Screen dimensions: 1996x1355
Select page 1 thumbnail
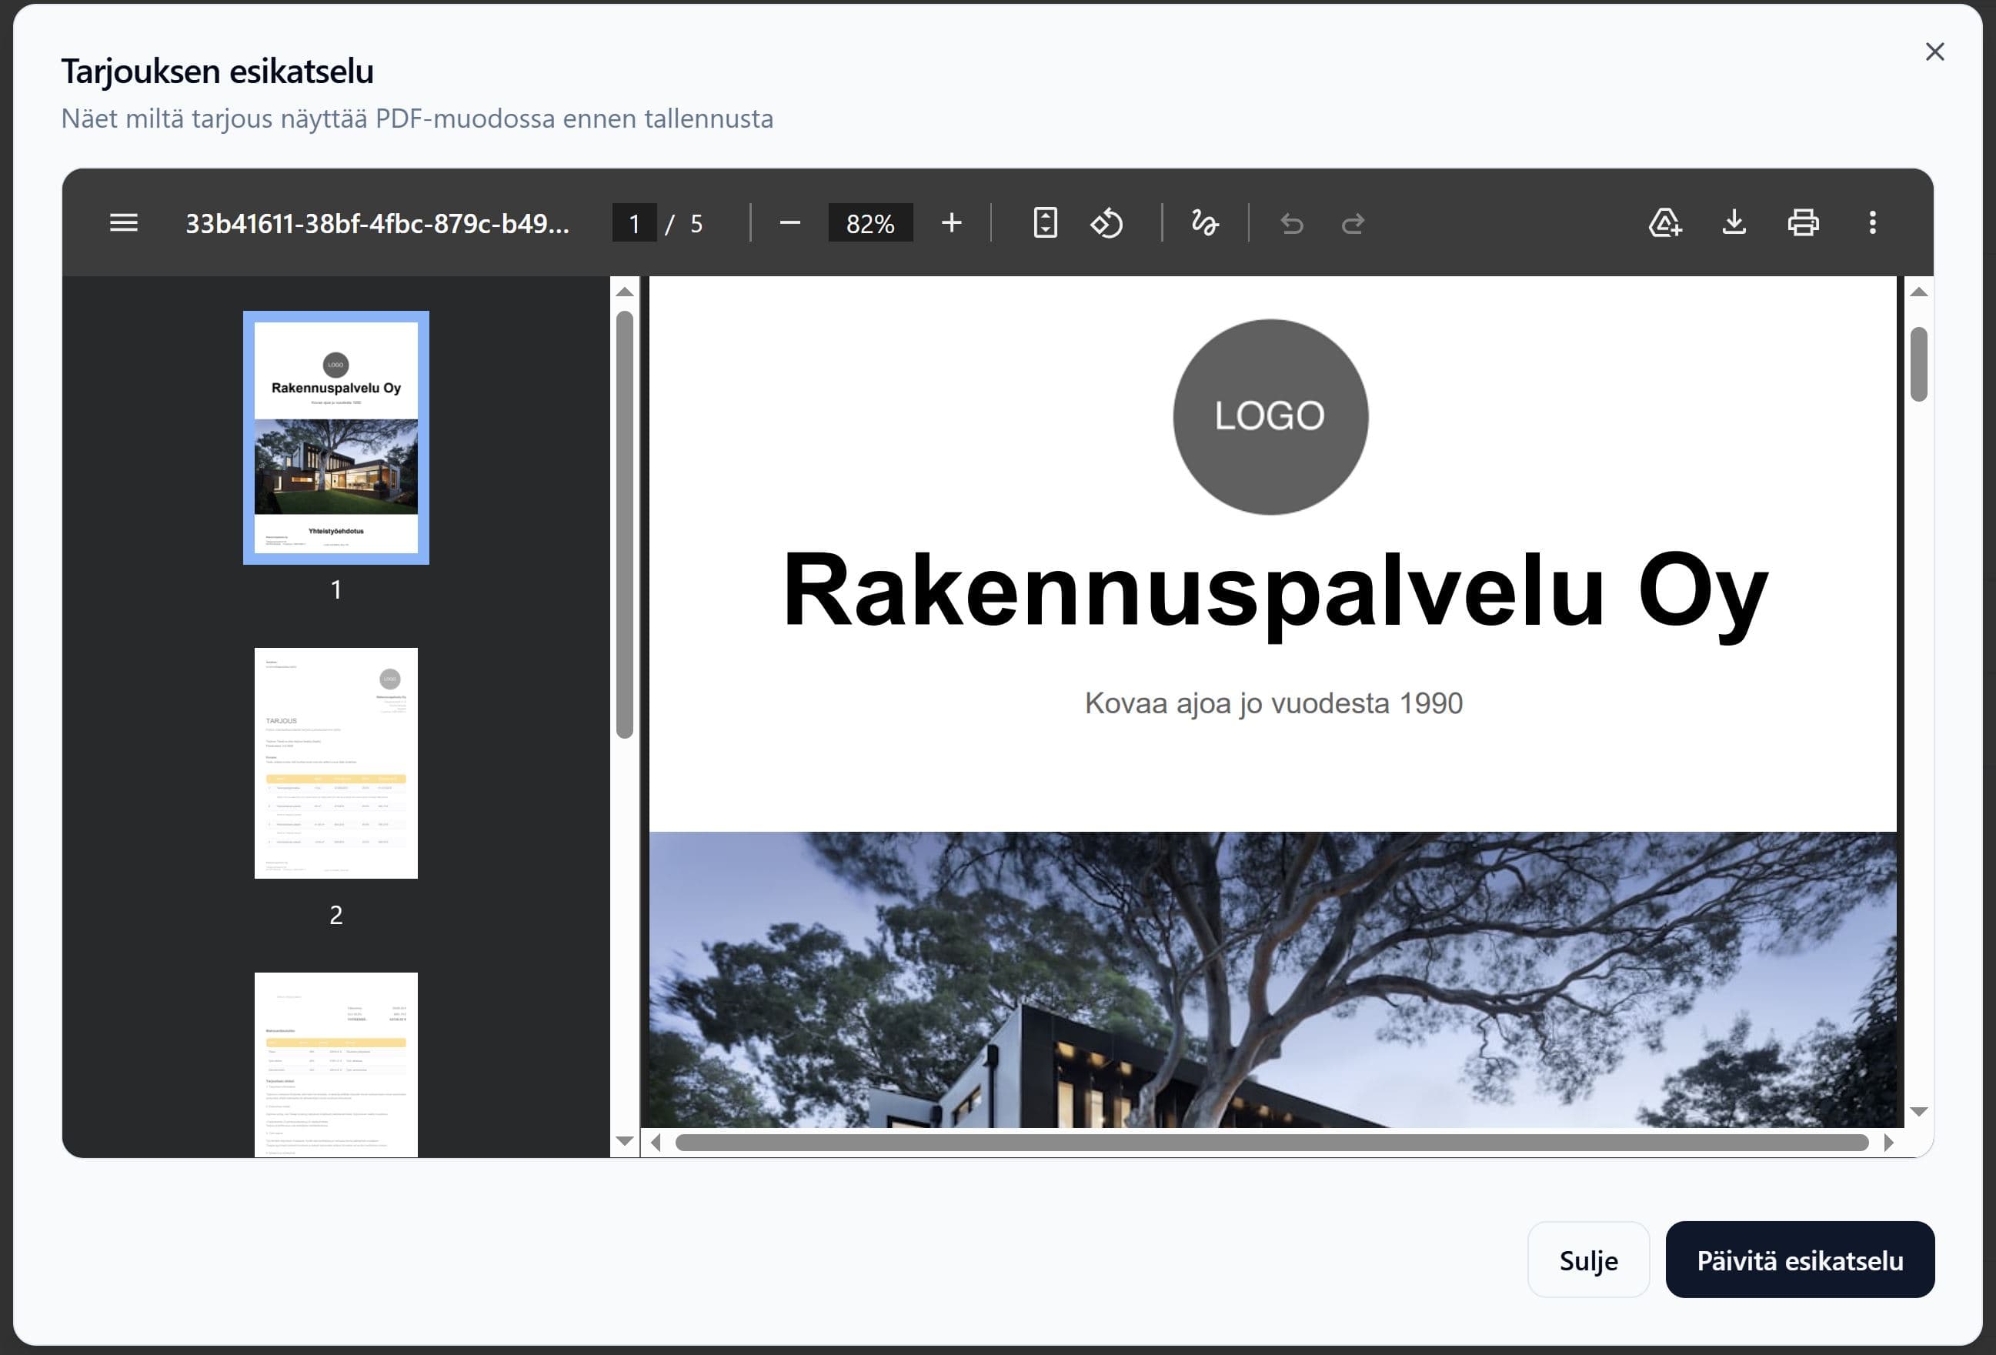(335, 437)
